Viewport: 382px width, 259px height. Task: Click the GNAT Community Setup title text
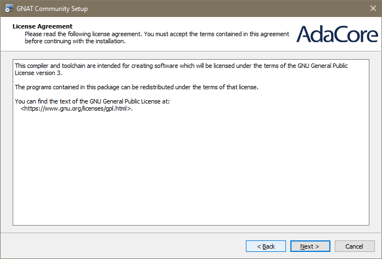click(x=52, y=9)
